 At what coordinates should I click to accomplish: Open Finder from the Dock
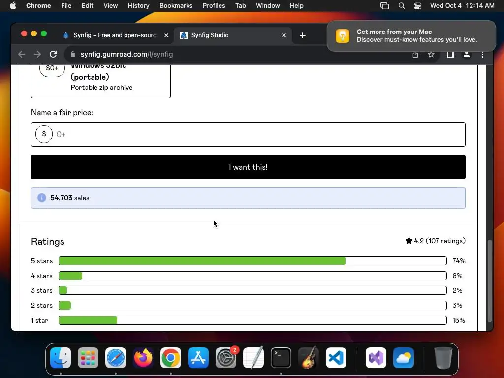coord(61,357)
